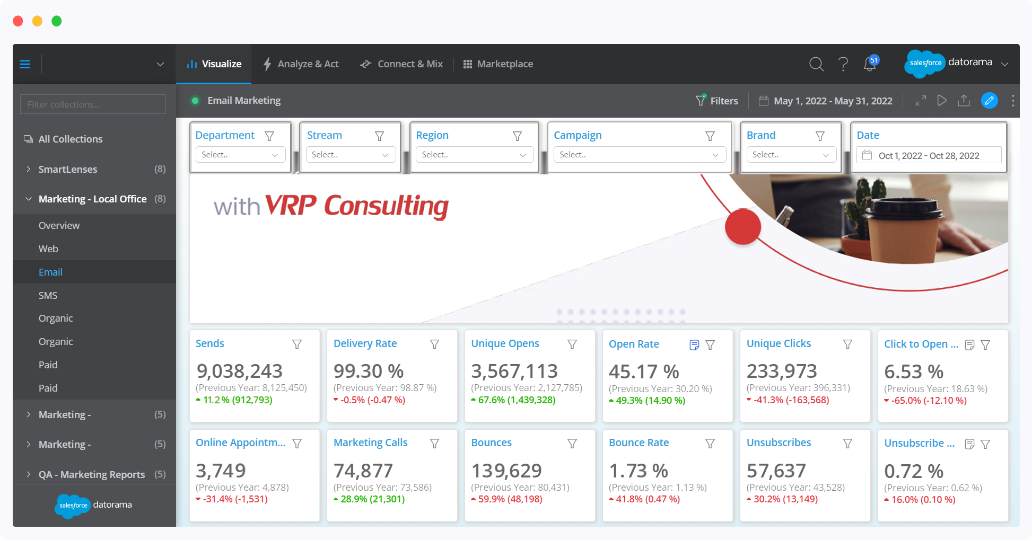Click the filter icon on Unique Clicks card
The width and height of the screenshot is (1032, 540).
847,344
